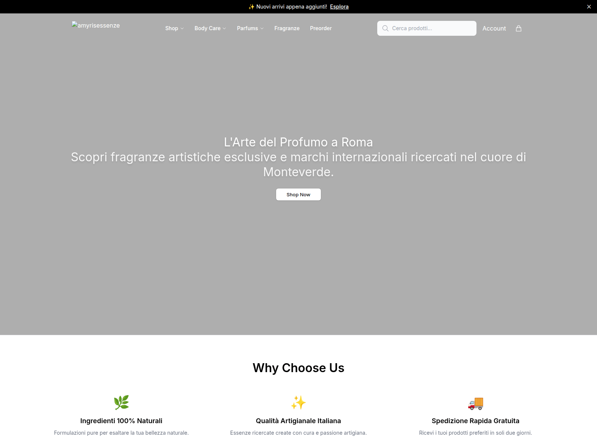597x447 pixels.
Task: Click the search magnifier icon
Action: 385,28
